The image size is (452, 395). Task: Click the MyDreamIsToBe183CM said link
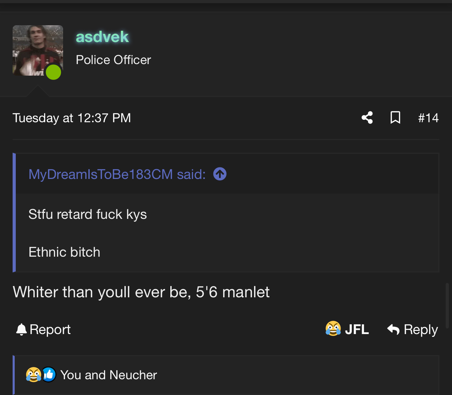click(117, 174)
